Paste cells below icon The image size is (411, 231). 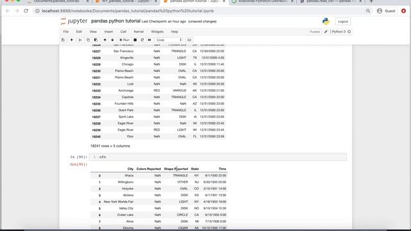96,40
